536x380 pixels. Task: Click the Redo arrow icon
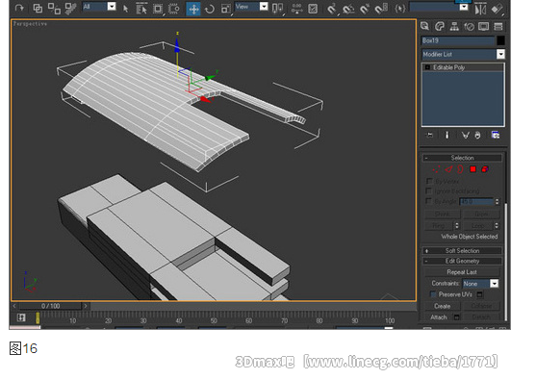pyautogui.click(x=19, y=8)
